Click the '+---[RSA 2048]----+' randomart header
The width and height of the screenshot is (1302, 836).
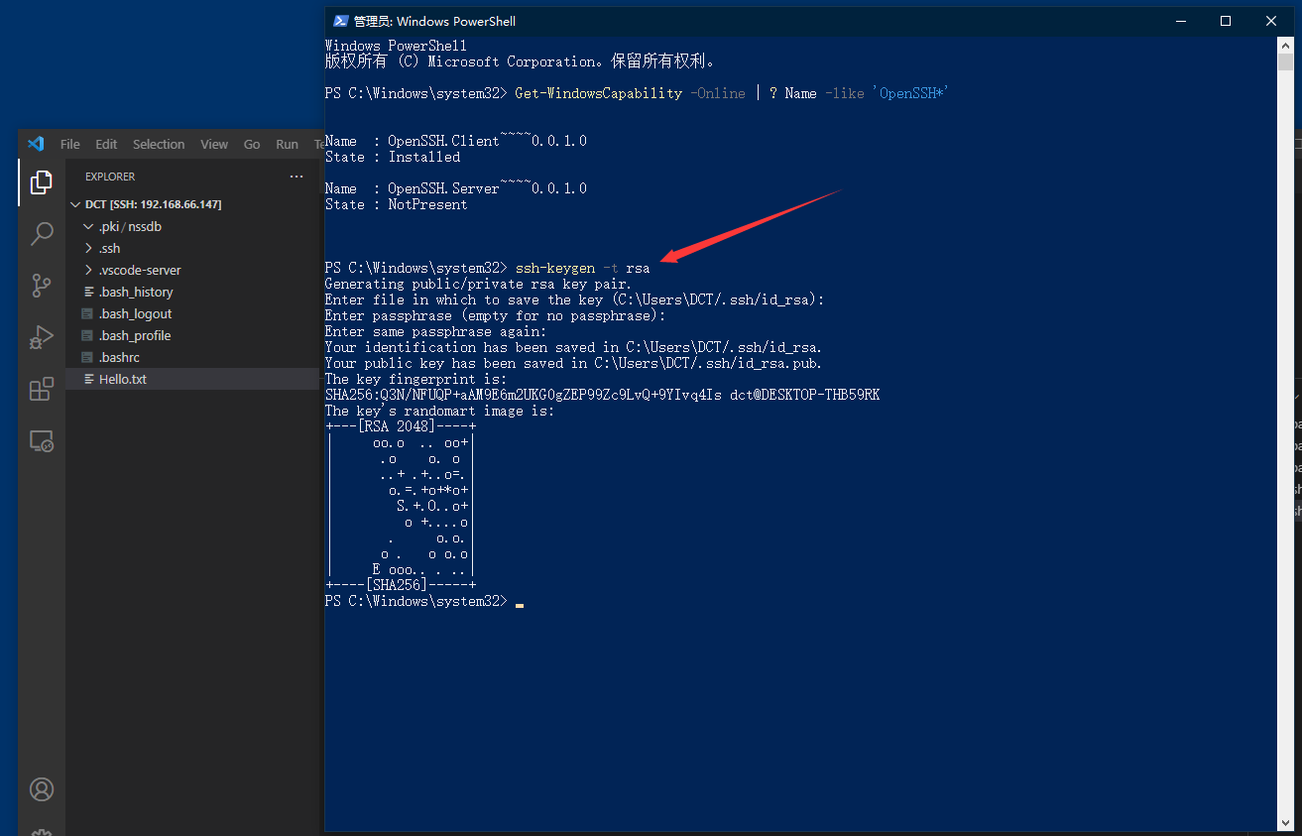pyautogui.click(x=401, y=426)
